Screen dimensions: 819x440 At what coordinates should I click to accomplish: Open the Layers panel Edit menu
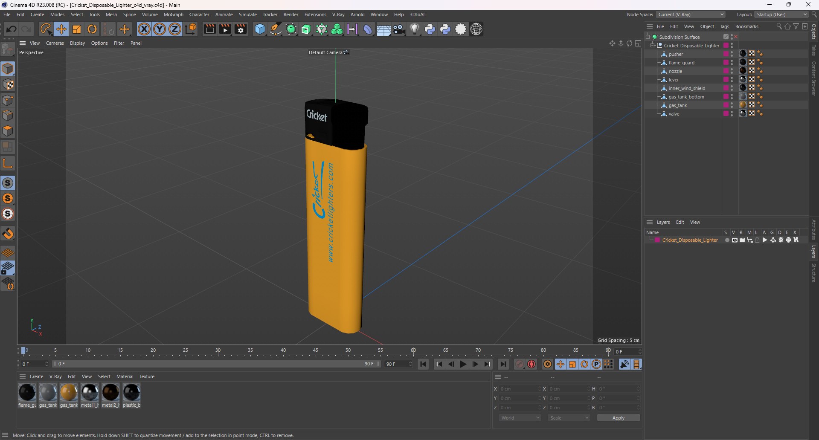[x=680, y=222]
